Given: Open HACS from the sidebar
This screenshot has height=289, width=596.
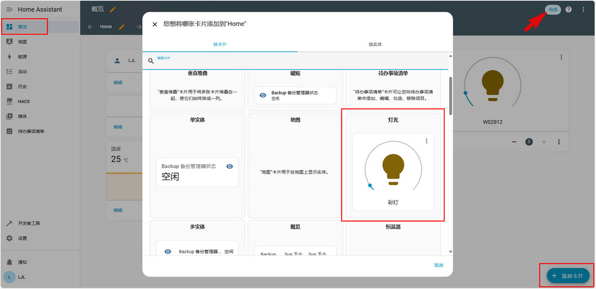Looking at the screenshot, I should click(23, 101).
